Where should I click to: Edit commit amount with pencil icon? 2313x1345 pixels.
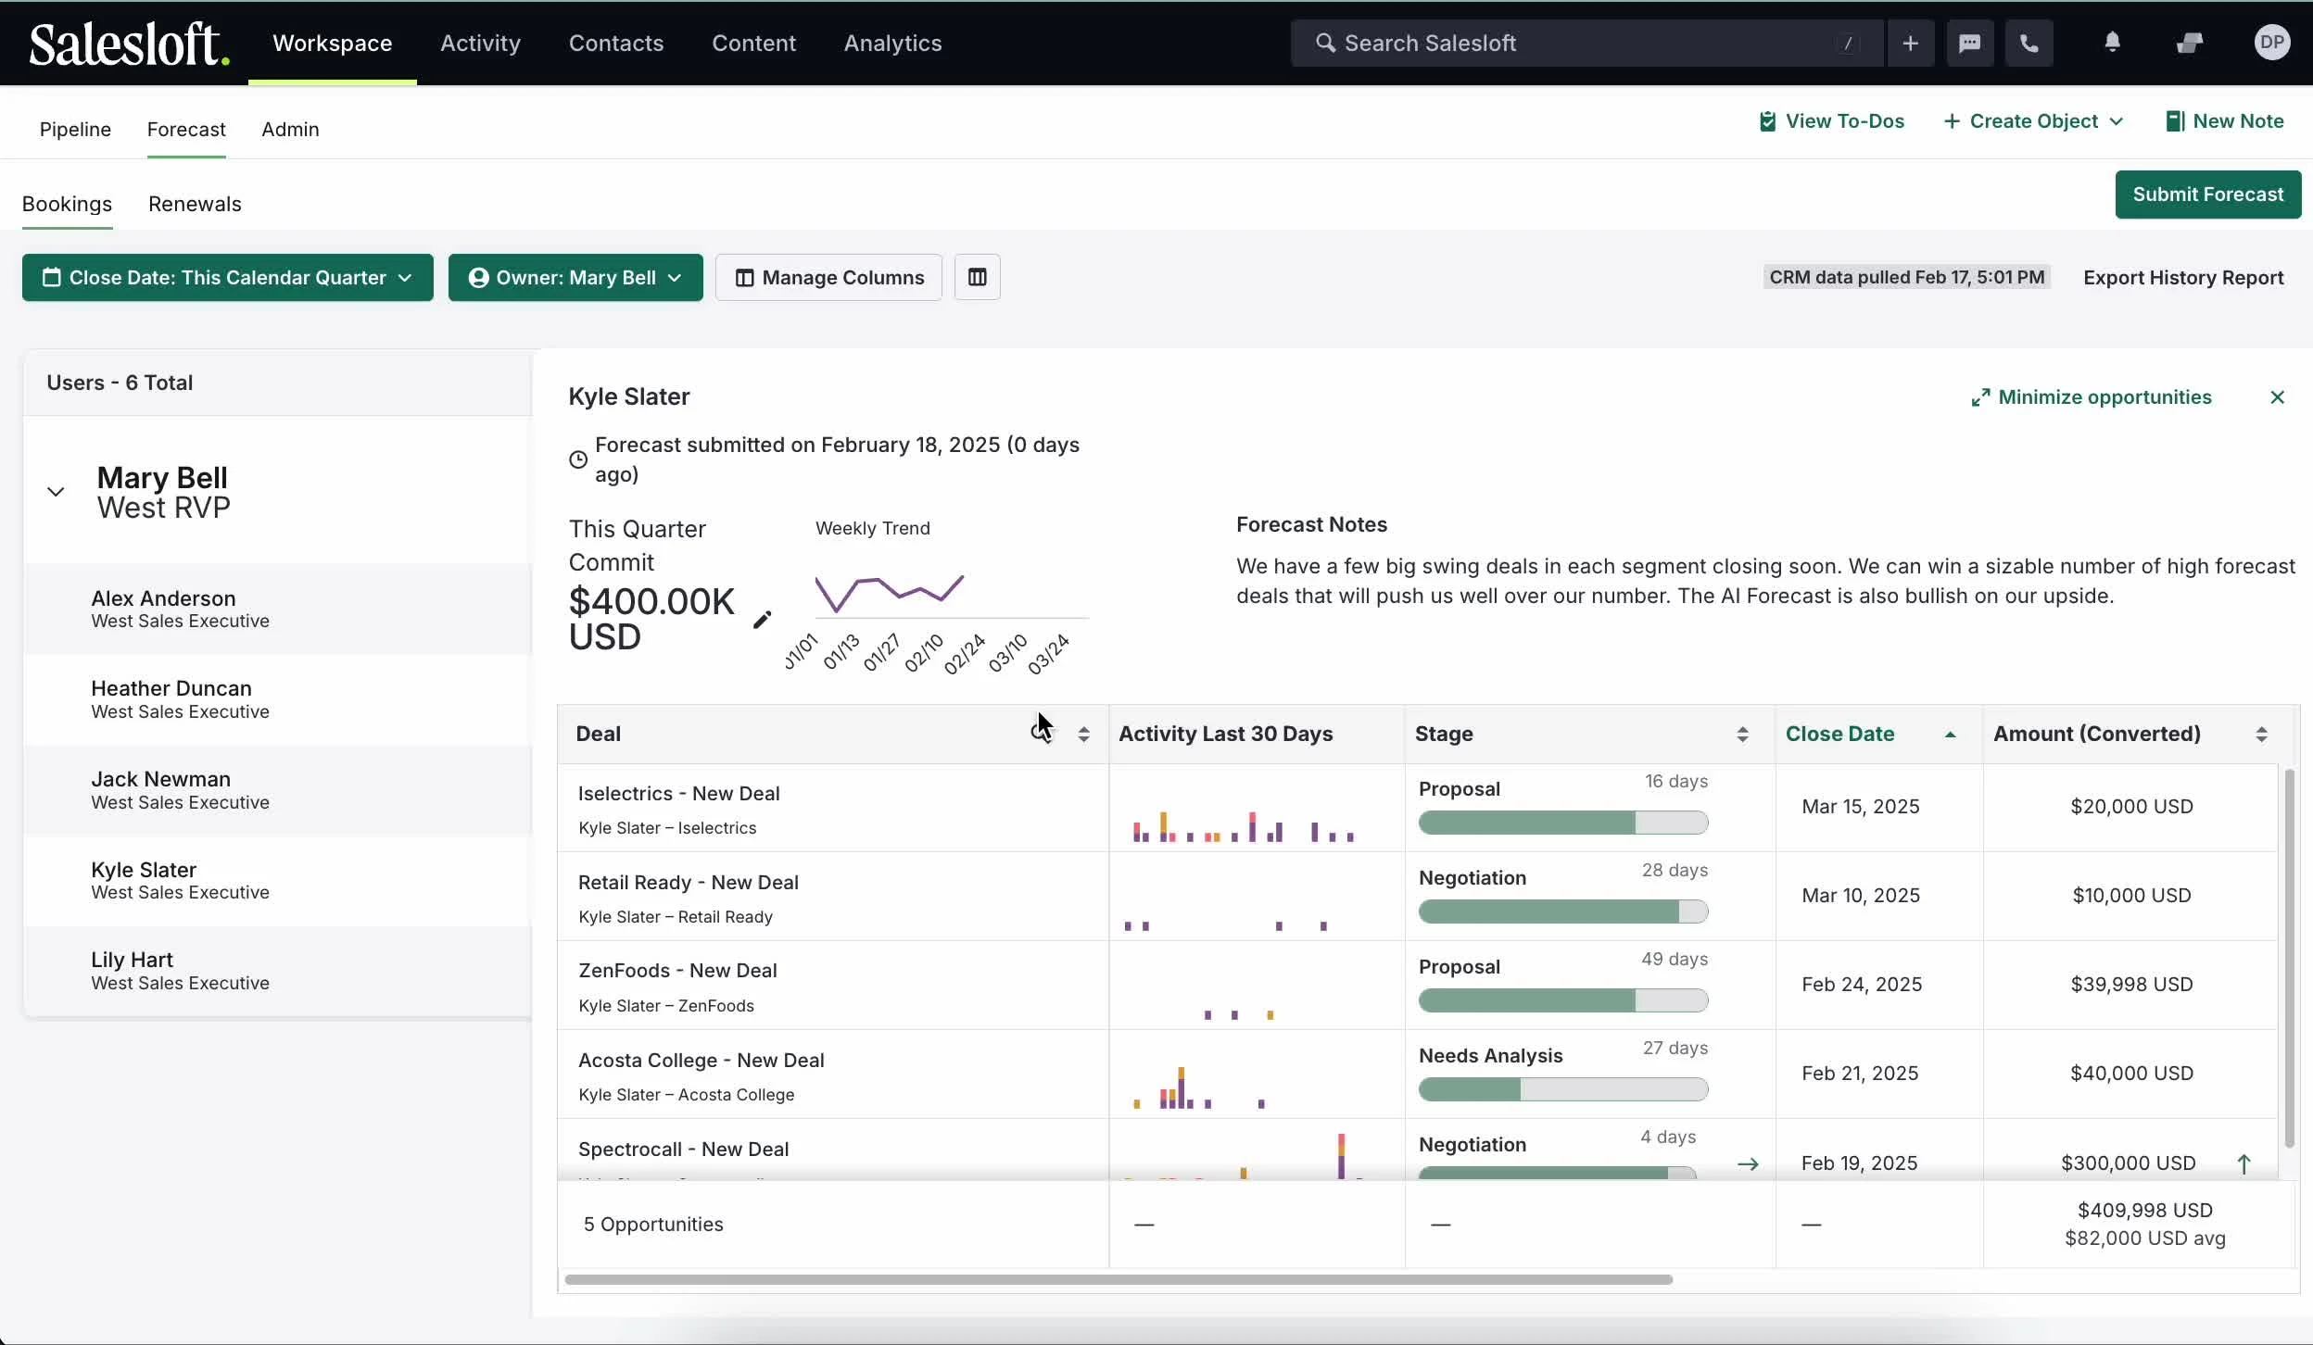tap(762, 620)
